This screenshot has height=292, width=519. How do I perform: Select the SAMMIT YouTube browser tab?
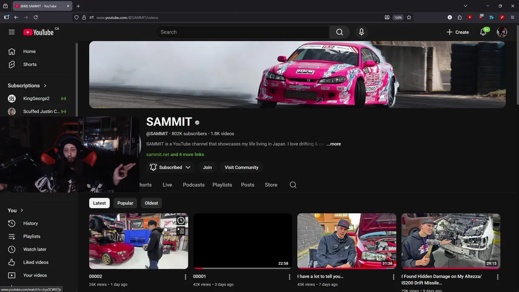[42, 6]
